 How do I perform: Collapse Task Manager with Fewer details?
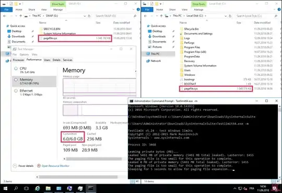(x=23, y=166)
